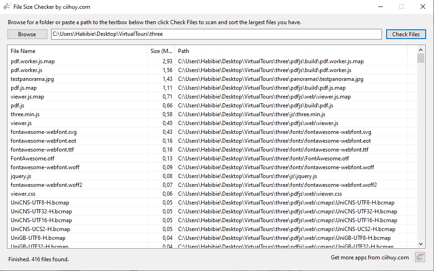Click the scrollbar down arrow
Screen dimensions: 434x271
421,244
